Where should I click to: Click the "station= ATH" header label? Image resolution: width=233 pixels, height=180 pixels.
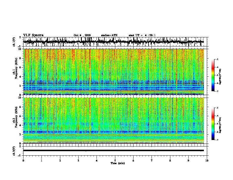[x=109, y=35]
